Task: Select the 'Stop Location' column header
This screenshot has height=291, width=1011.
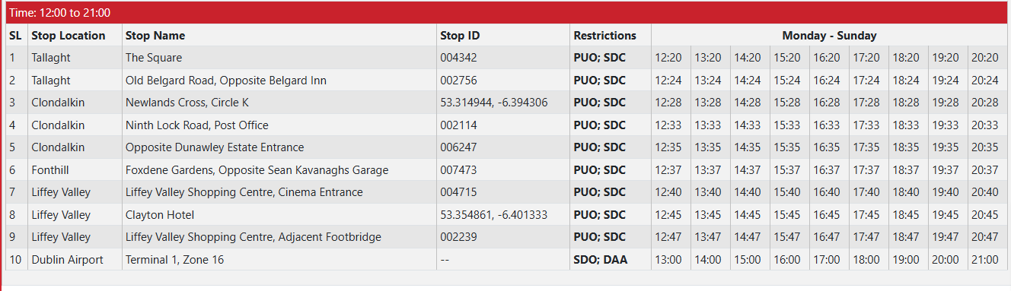Action: tap(69, 36)
